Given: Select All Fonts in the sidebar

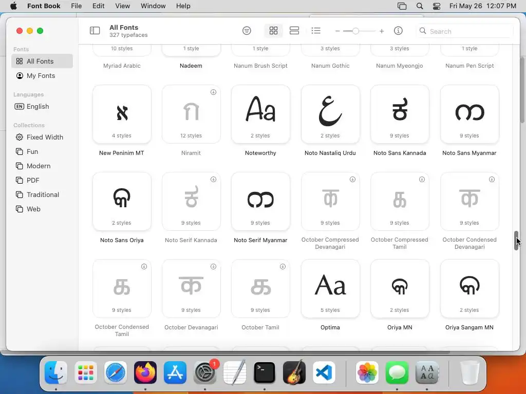Looking at the screenshot, I should 42,61.
